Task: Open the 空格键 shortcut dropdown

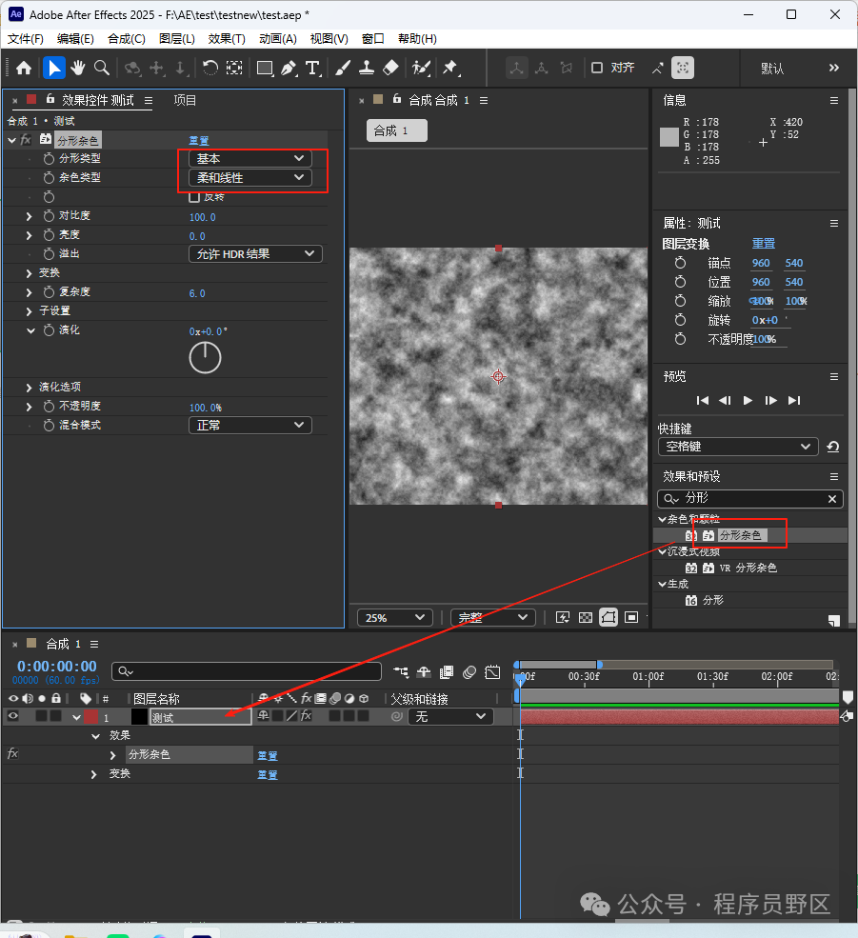Action: pyautogui.click(x=738, y=447)
